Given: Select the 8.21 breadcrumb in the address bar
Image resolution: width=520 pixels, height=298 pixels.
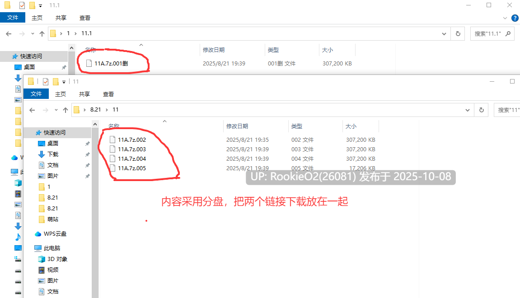Looking at the screenshot, I should pos(95,110).
